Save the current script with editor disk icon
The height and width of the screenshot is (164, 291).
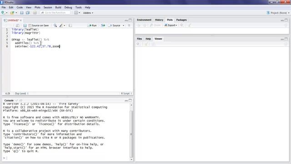(x=25, y=26)
